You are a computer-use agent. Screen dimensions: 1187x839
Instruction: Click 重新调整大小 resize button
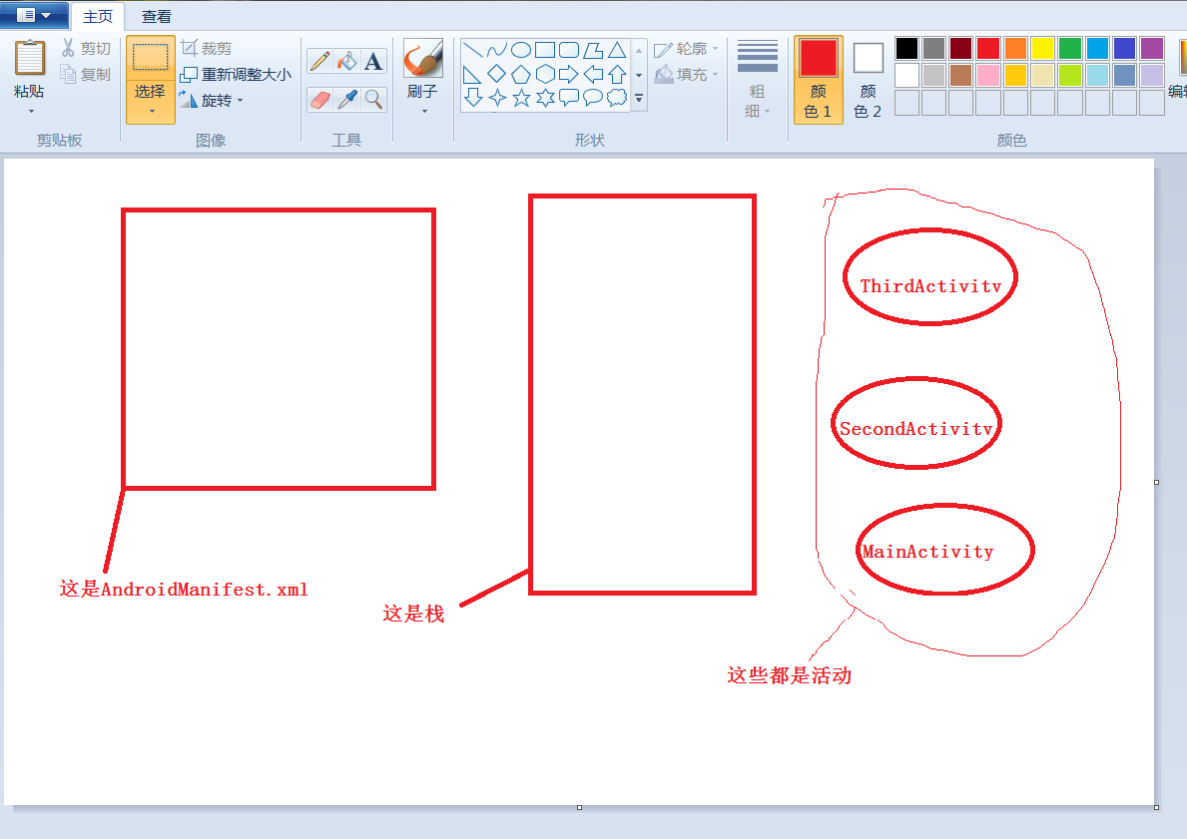click(x=237, y=74)
